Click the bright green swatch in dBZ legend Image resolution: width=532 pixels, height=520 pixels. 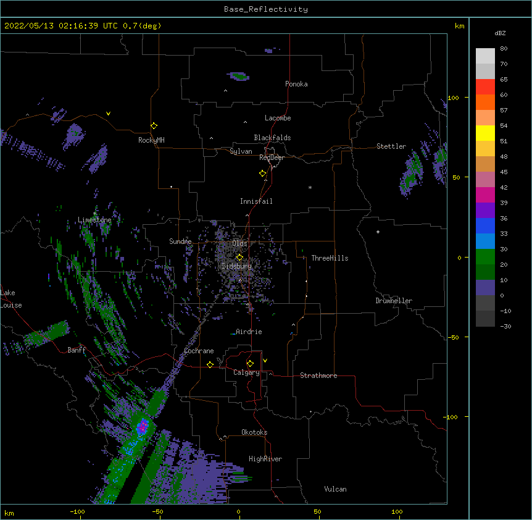click(x=485, y=257)
